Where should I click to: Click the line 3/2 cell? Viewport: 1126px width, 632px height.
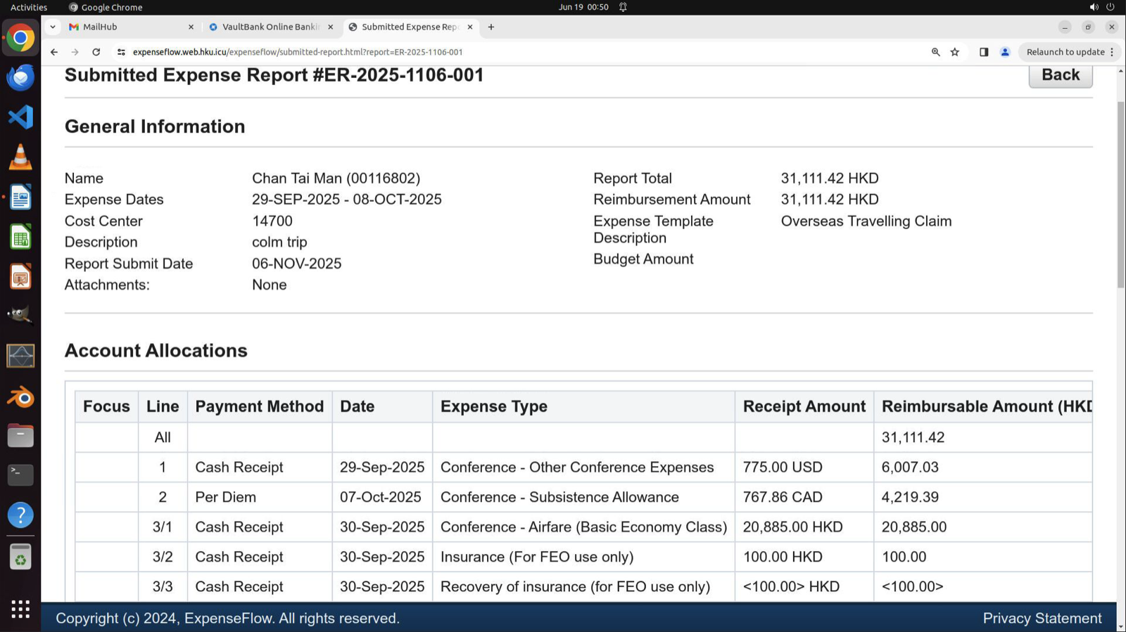[163, 557]
